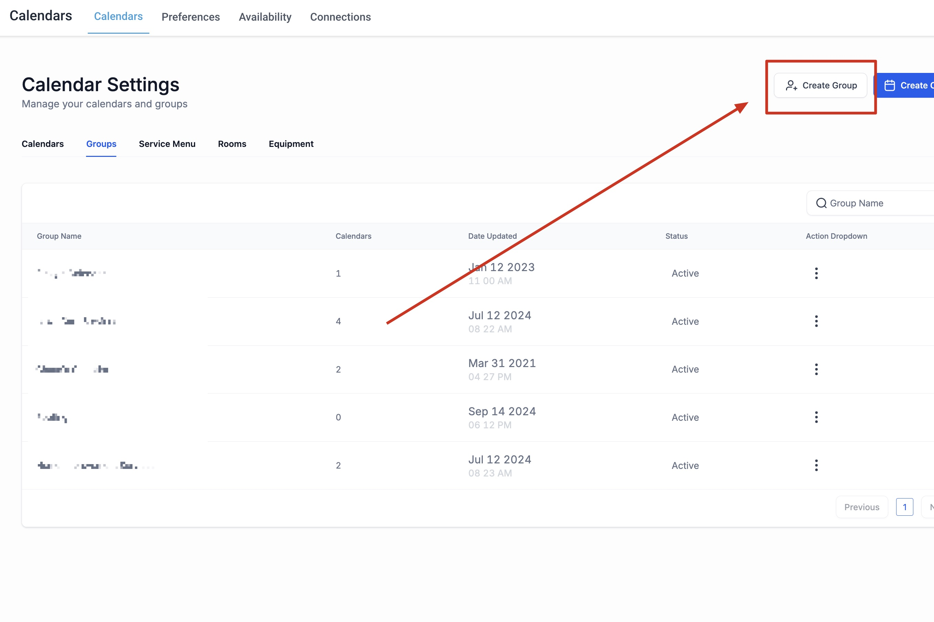The width and height of the screenshot is (934, 622).
Task: Open three-dot menu for Jan 12 2023 row
Action: point(816,273)
